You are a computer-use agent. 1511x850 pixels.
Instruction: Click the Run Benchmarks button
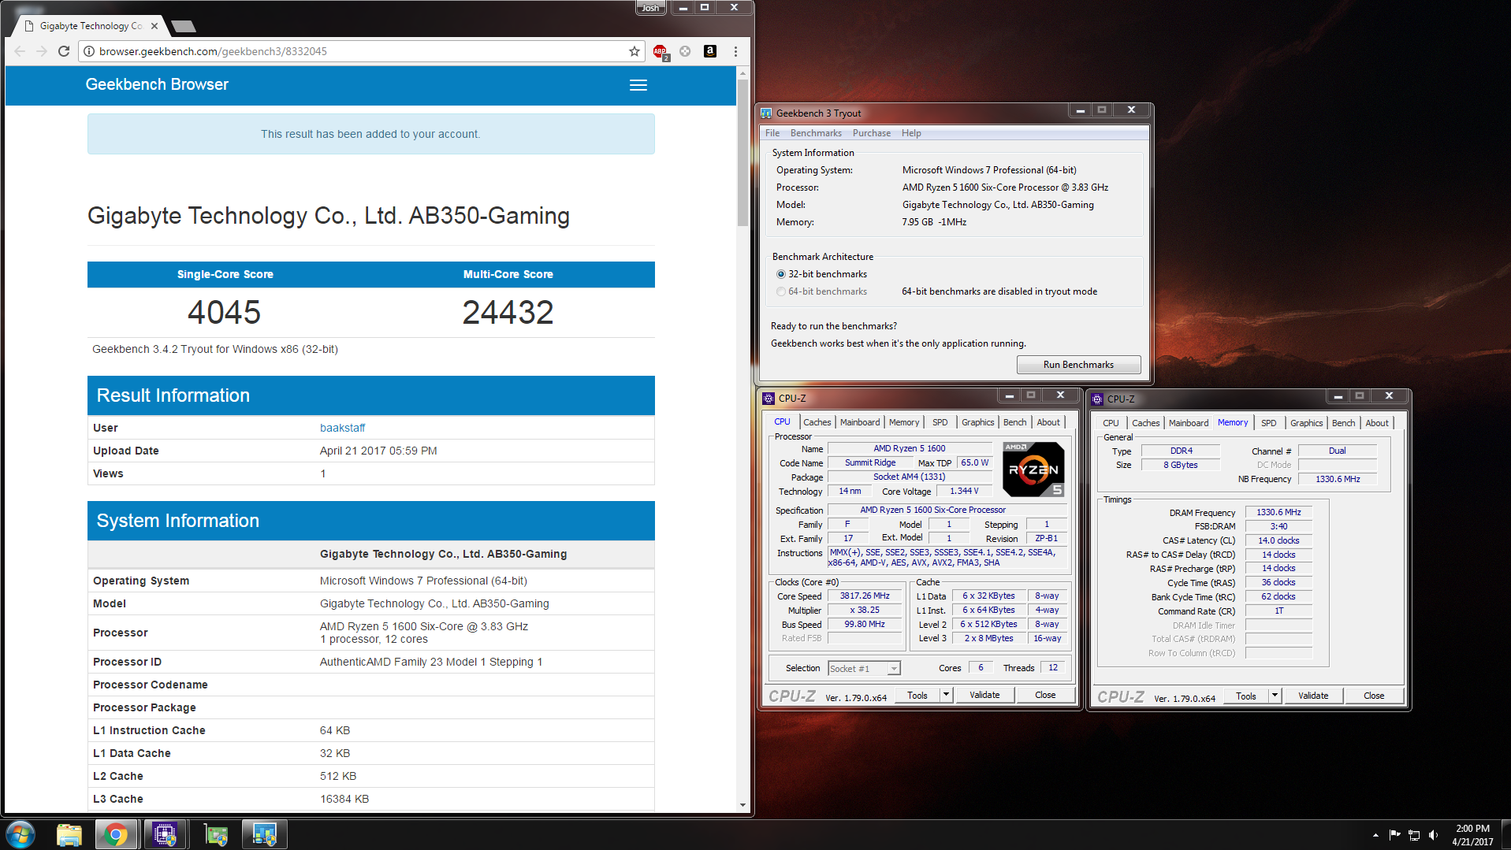(x=1078, y=365)
